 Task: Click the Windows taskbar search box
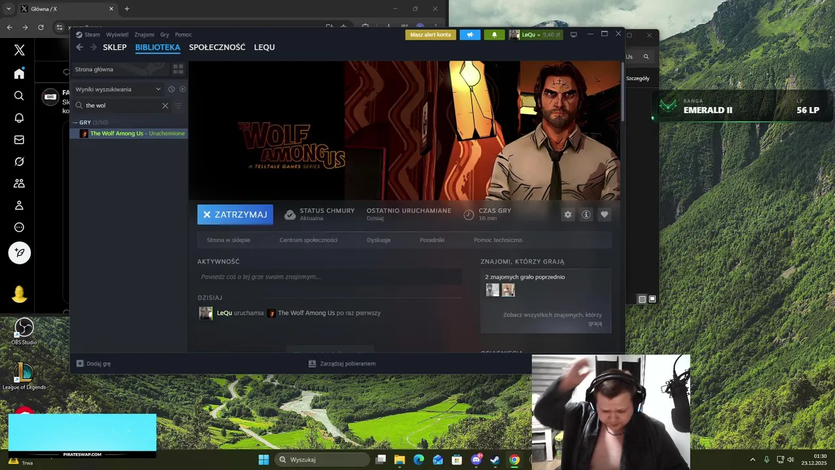[322, 460]
